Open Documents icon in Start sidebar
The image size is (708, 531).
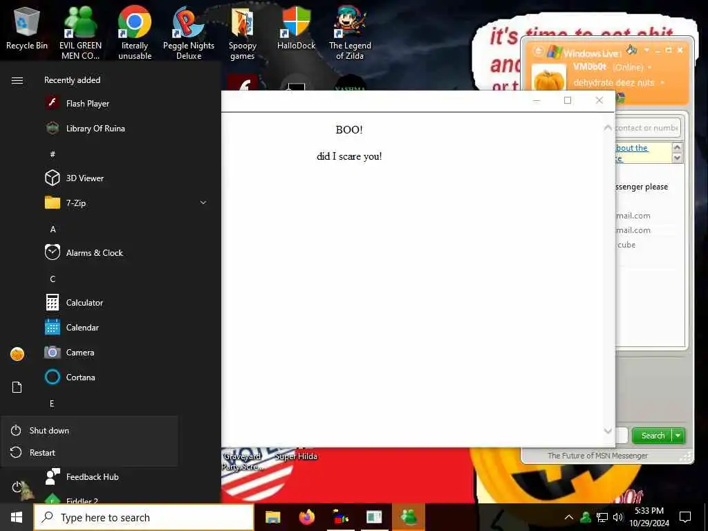pyautogui.click(x=17, y=387)
